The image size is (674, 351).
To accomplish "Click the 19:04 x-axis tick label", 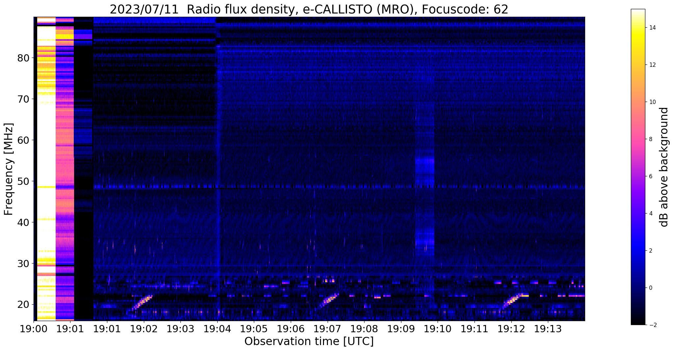I will [x=217, y=329].
